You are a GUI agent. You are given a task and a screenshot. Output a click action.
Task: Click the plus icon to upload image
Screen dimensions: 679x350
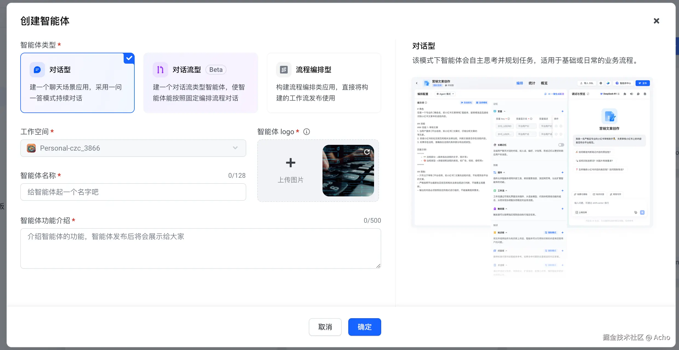click(290, 163)
